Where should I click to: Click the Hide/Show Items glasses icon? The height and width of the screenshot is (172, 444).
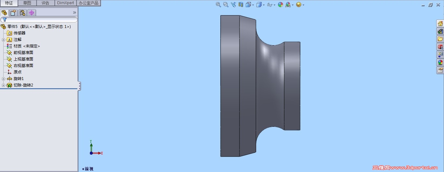point(269,5)
